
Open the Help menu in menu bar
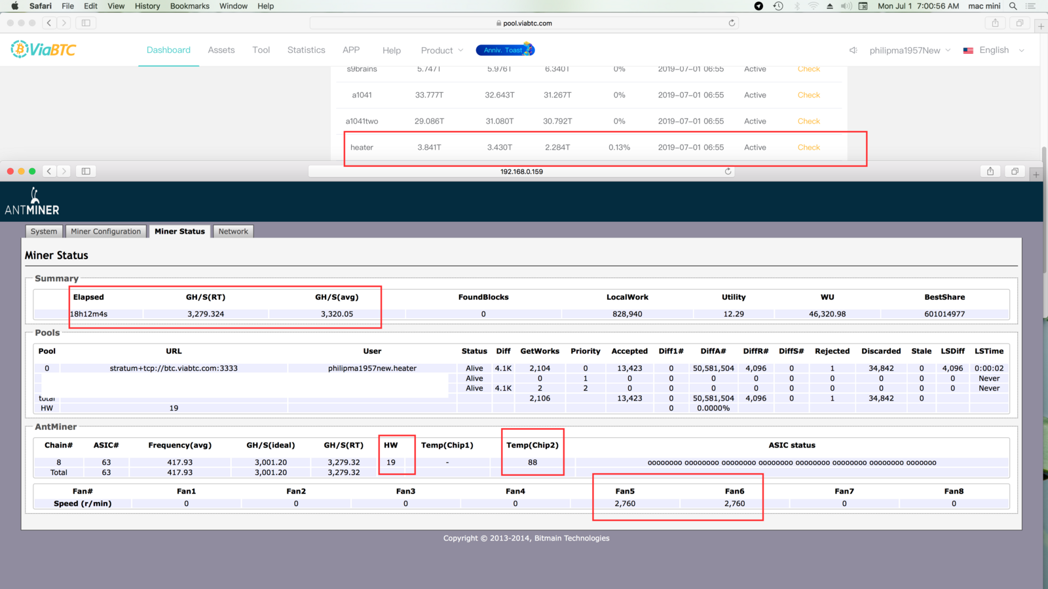pyautogui.click(x=266, y=6)
